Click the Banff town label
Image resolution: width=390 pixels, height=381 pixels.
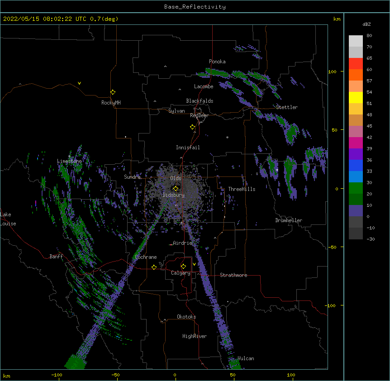(x=56, y=257)
